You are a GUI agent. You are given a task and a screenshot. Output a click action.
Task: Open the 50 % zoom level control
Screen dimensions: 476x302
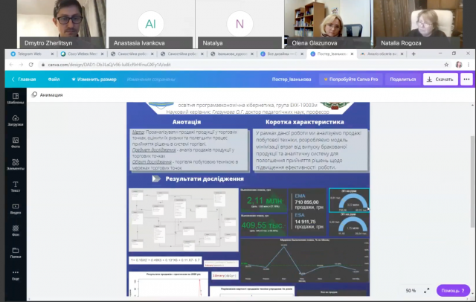point(411,290)
